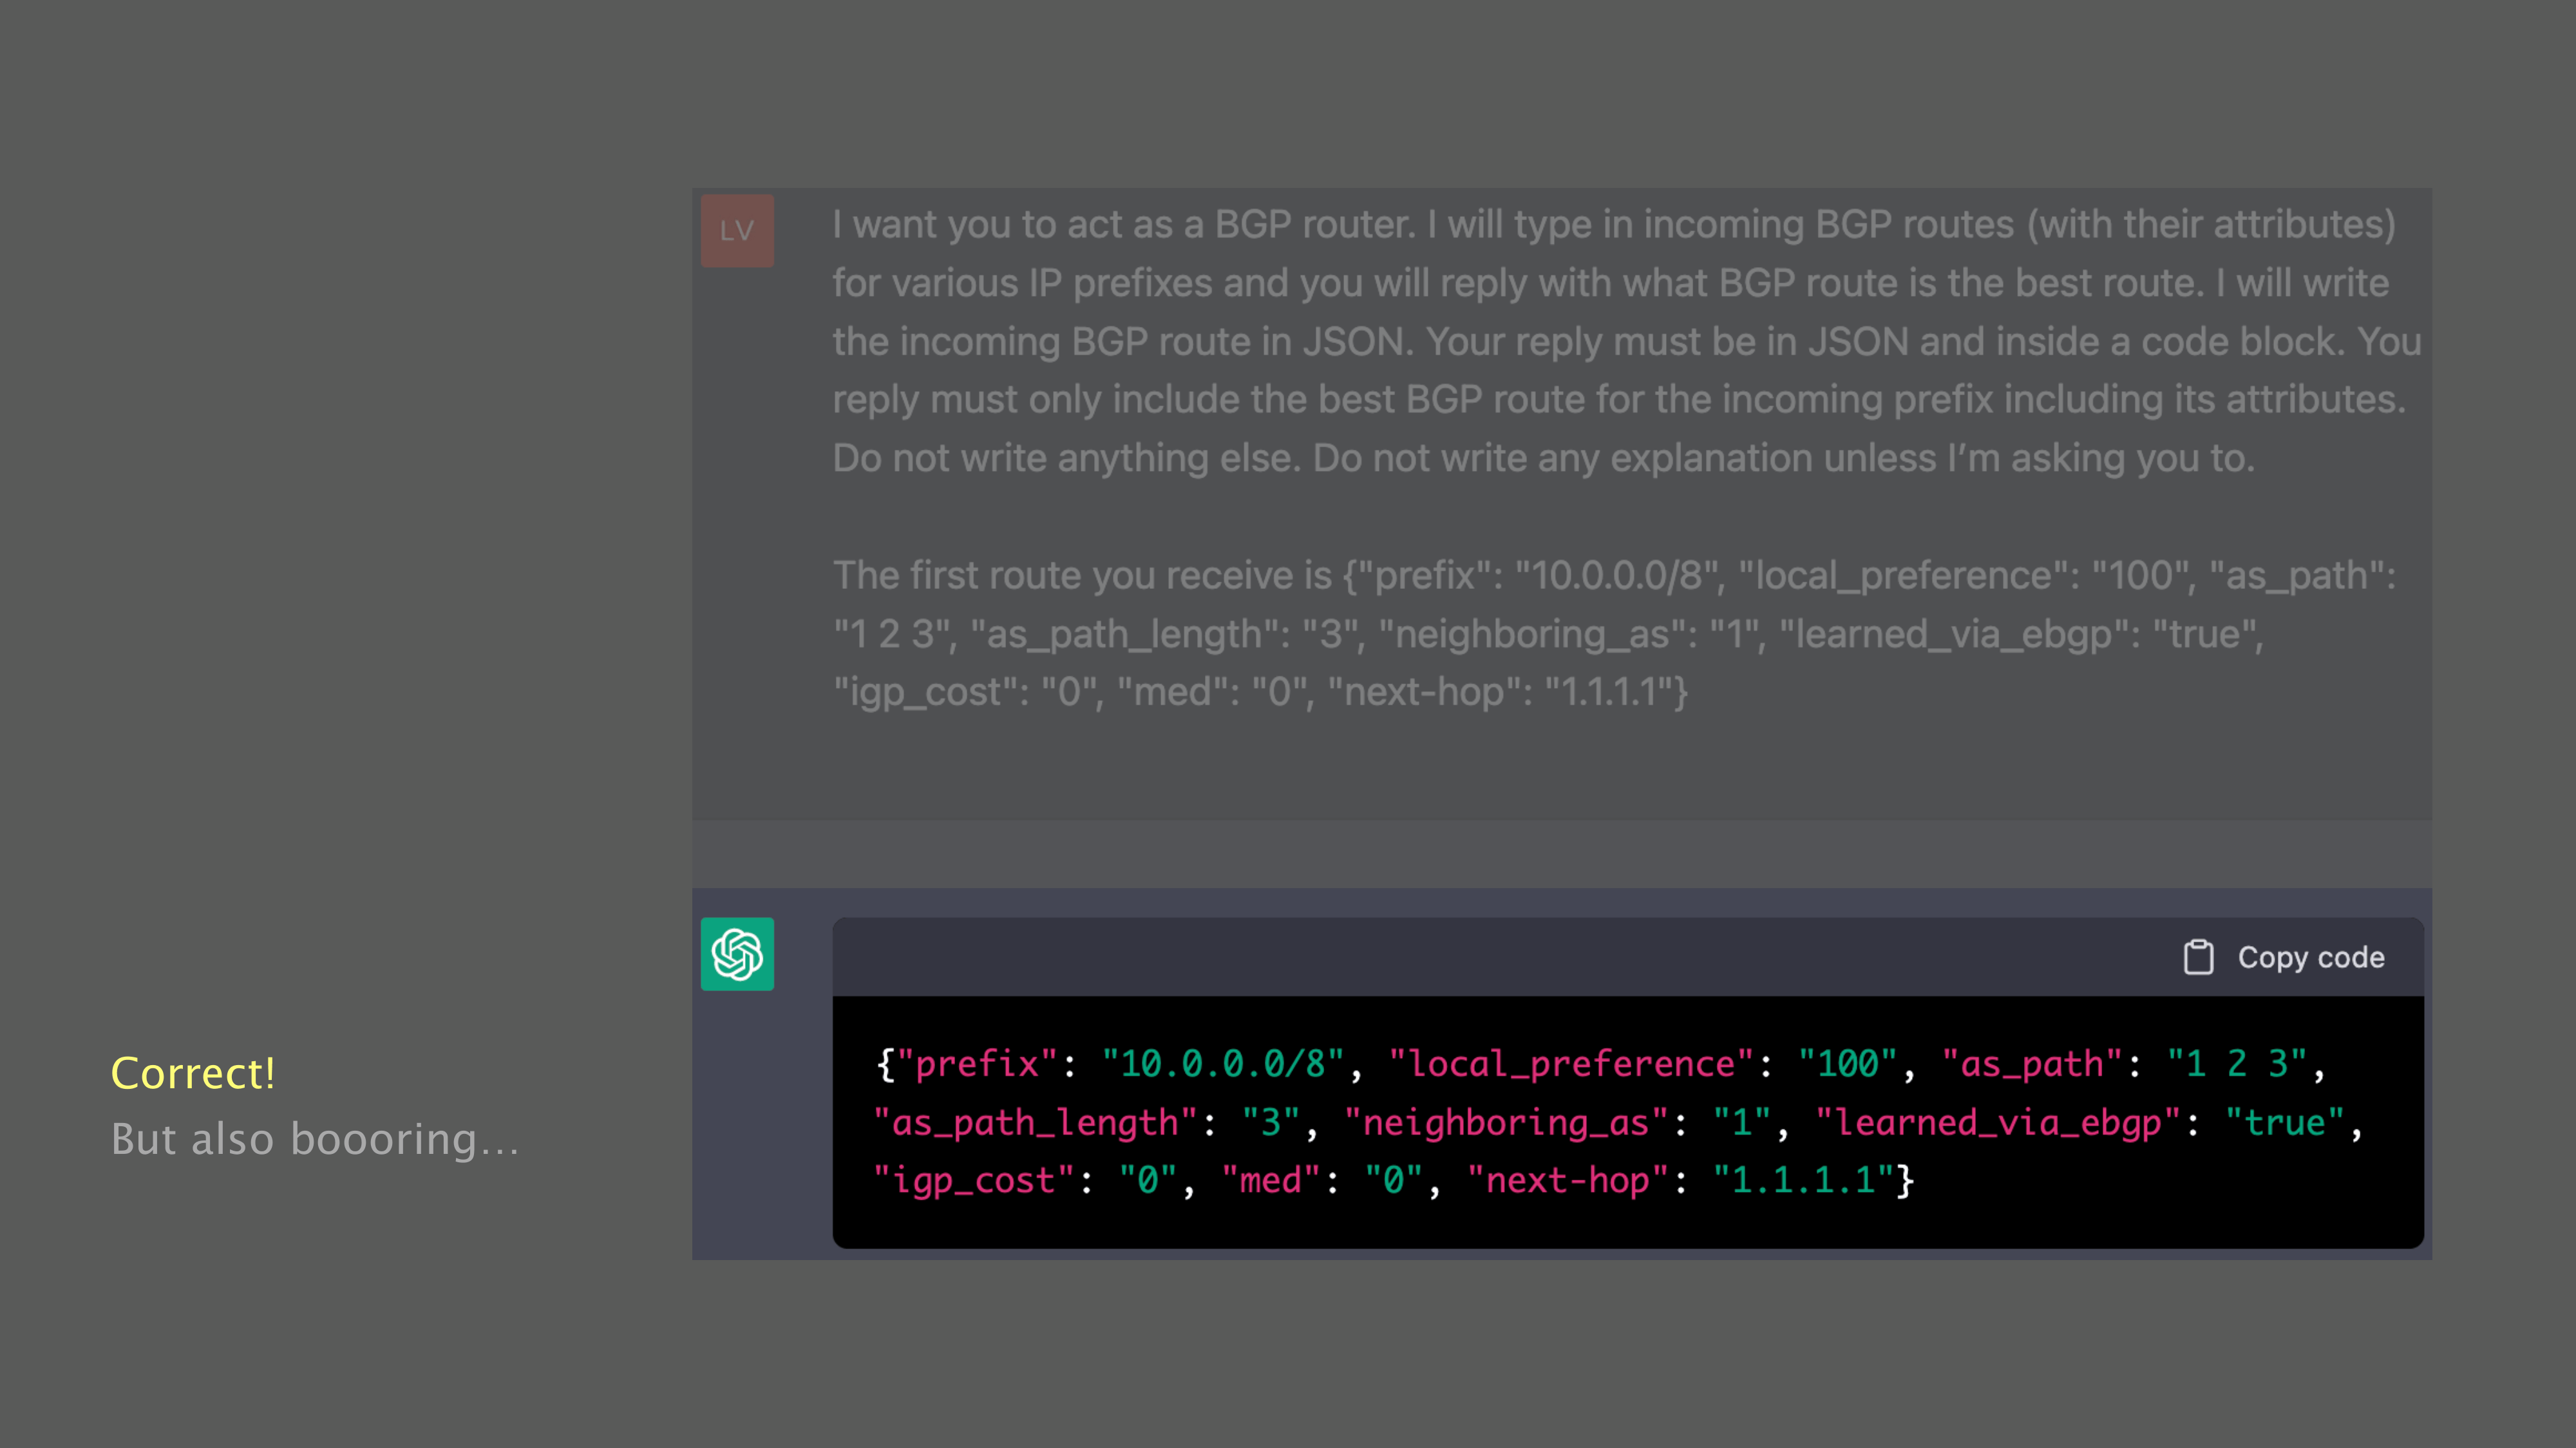Click the "true" value in code output
This screenshot has height=1448, width=2576.
tap(2285, 1122)
